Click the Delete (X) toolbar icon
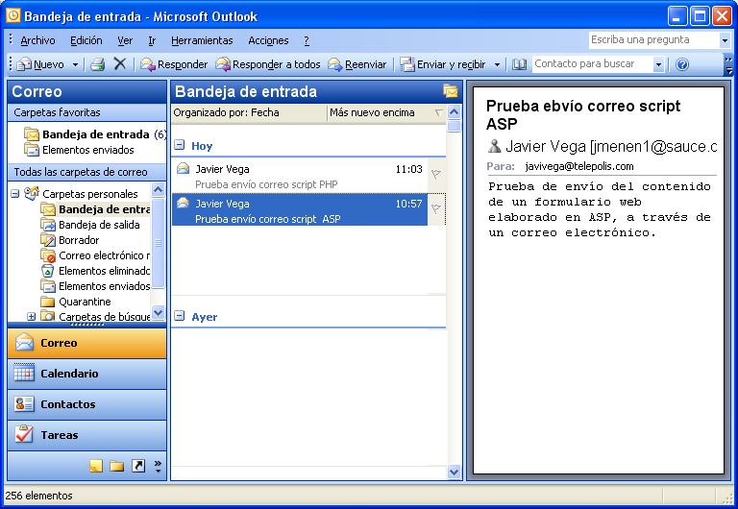The height and width of the screenshot is (509, 738). 120,64
